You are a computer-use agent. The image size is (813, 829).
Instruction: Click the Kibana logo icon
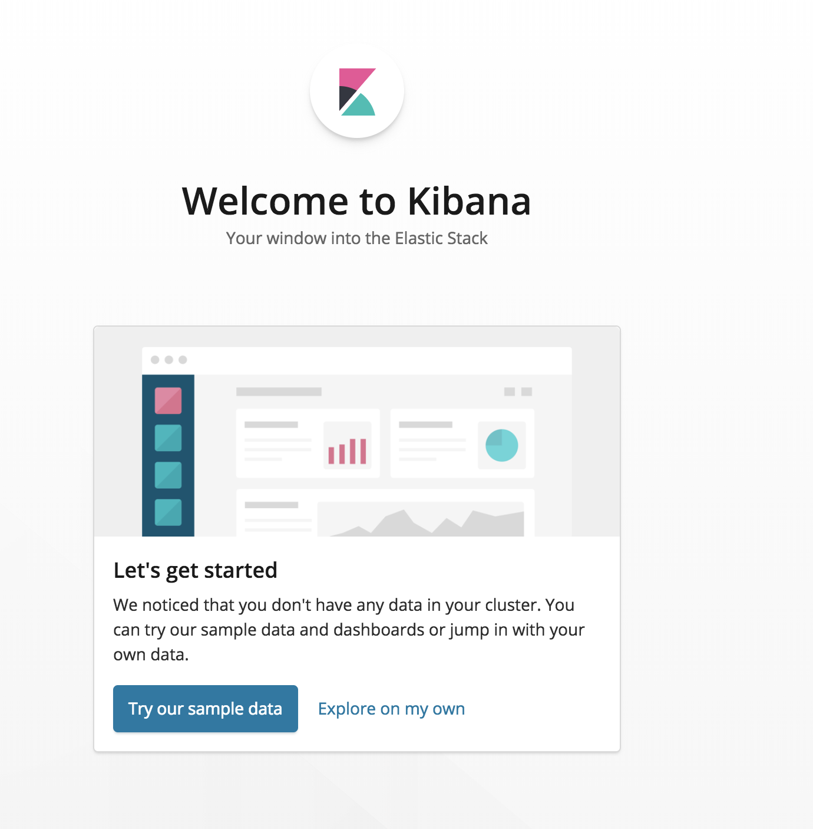coord(357,91)
